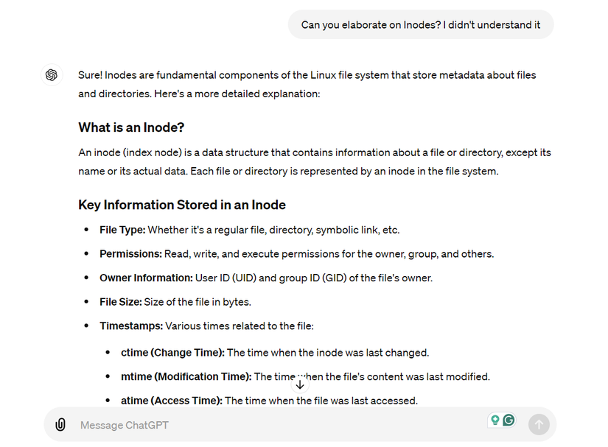Click the 'ctime (Change Time):' sub-bullet

(172, 353)
